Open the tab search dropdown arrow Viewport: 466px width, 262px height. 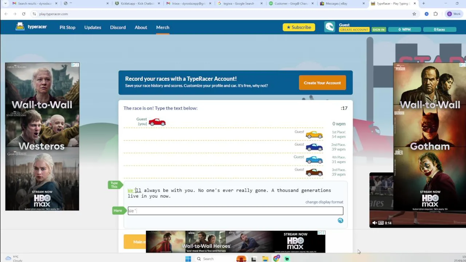[x=5, y=3]
